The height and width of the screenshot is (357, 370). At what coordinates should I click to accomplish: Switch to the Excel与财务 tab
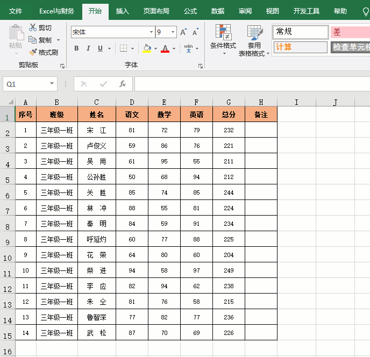pyautogui.click(x=56, y=11)
